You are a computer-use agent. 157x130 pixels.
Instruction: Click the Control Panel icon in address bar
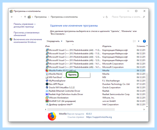point(29,17)
